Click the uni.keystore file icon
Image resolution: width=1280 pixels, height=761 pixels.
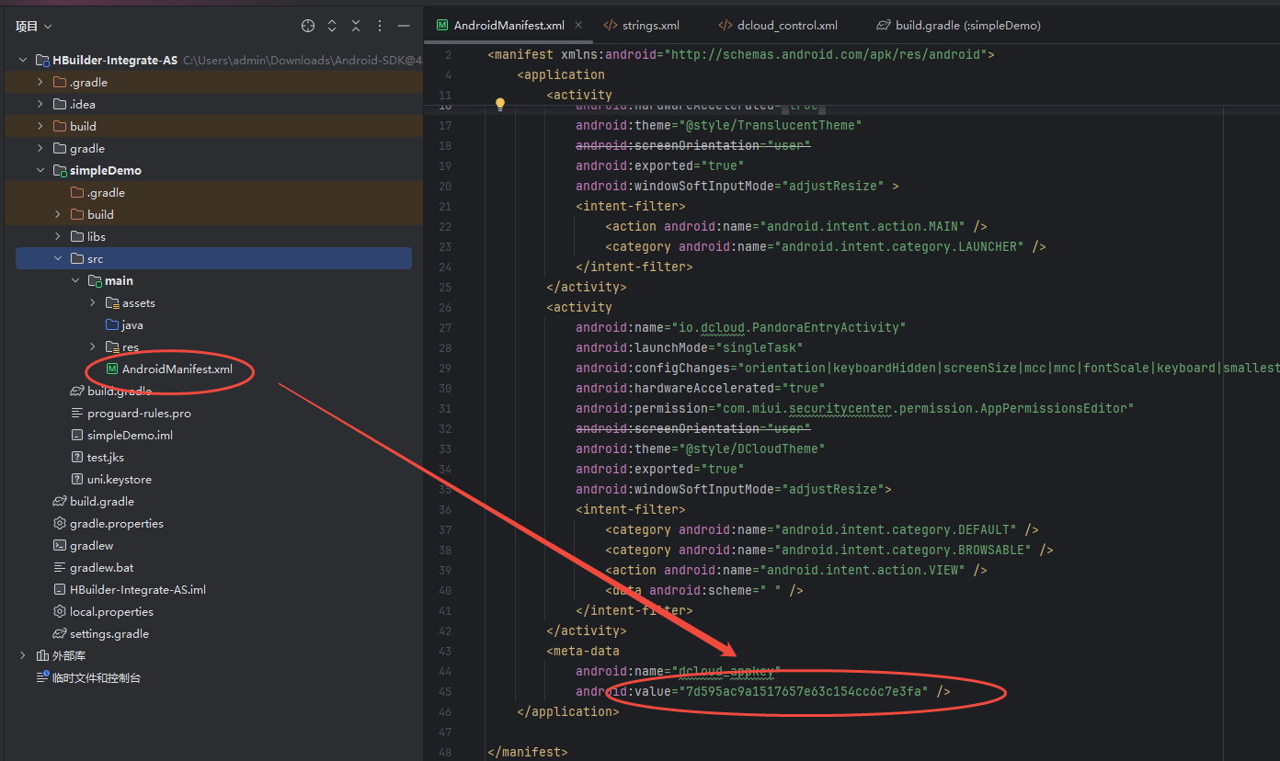[77, 479]
